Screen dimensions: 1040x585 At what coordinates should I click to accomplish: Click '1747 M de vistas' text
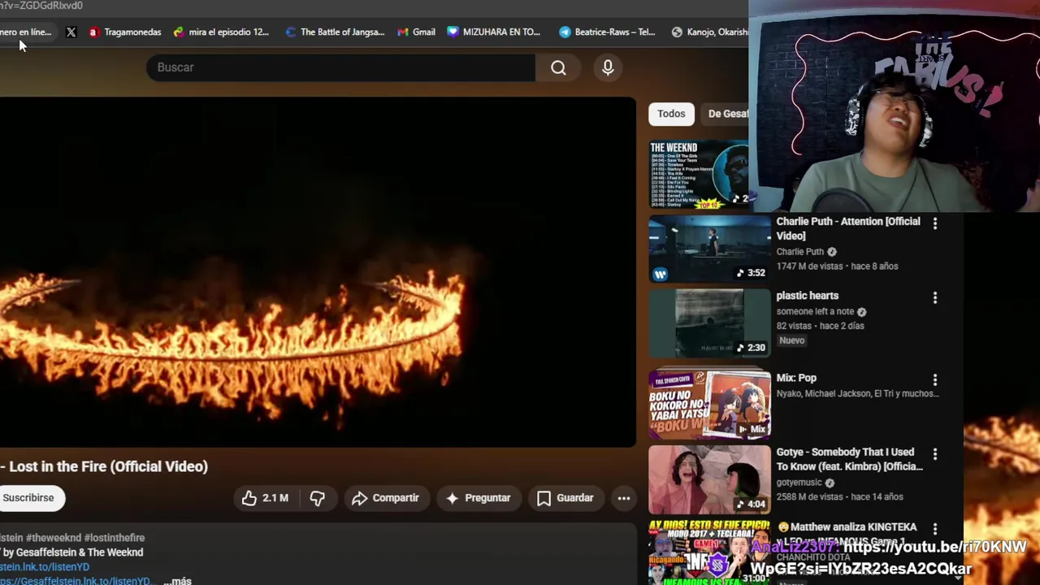(812, 266)
